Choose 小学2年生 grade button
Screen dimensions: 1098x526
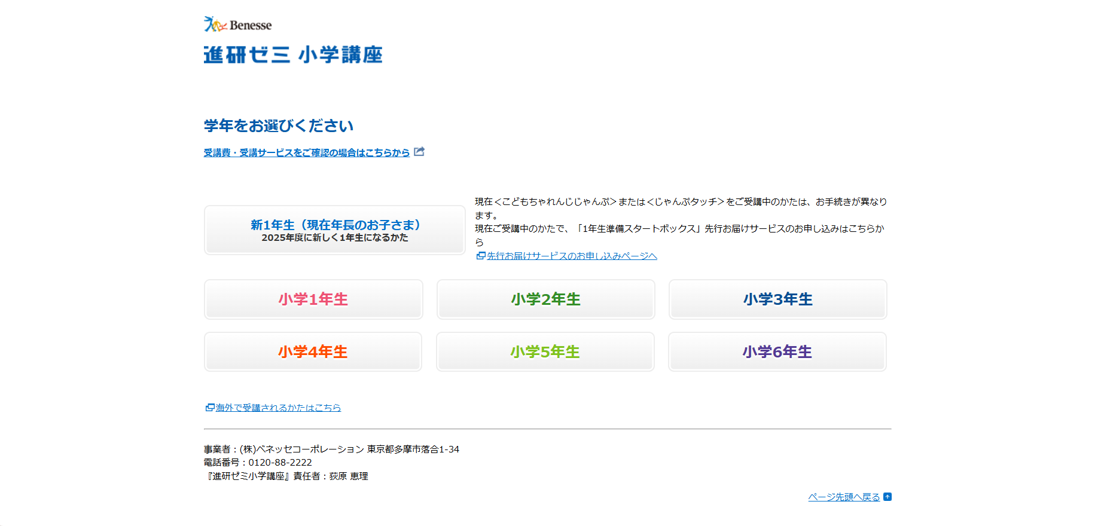pyautogui.click(x=545, y=299)
